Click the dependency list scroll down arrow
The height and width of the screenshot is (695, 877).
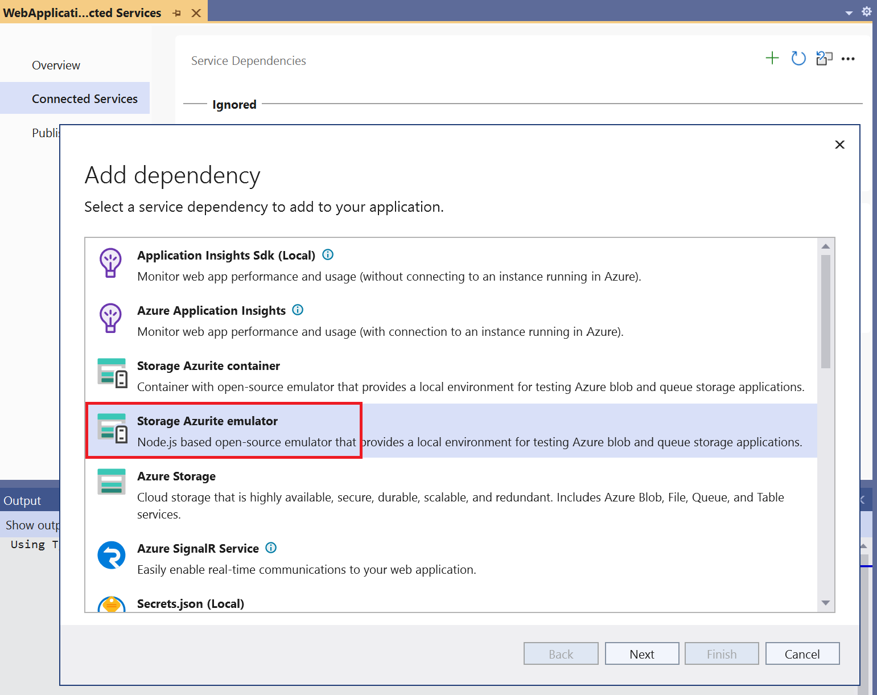pyautogui.click(x=826, y=603)
